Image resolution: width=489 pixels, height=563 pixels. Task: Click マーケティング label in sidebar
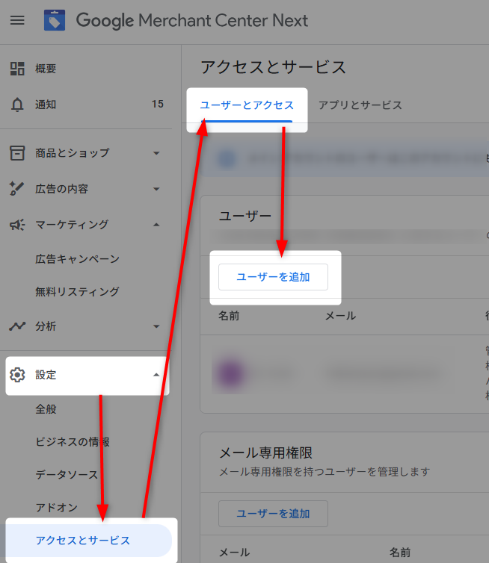click(x=72, y=225)
